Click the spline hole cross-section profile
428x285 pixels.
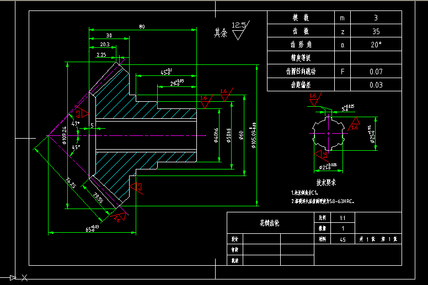tap(329, 133)
